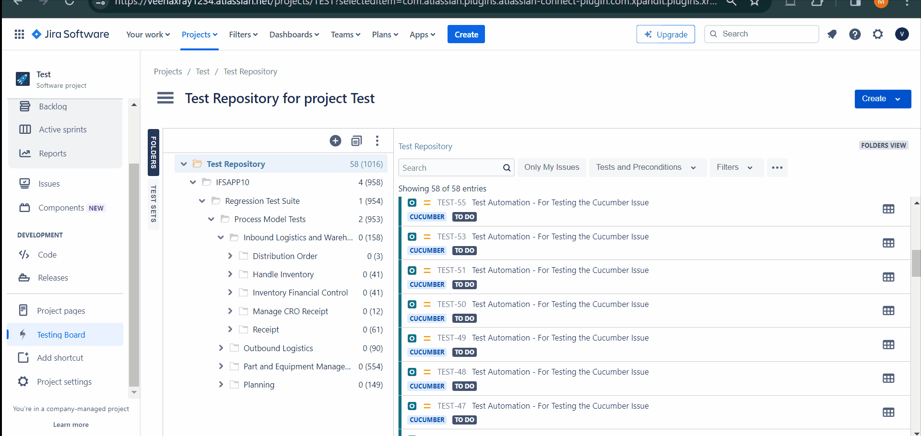Open the Jira settings gear icon
The image size is (921, 436).
[x=878, y=34]
